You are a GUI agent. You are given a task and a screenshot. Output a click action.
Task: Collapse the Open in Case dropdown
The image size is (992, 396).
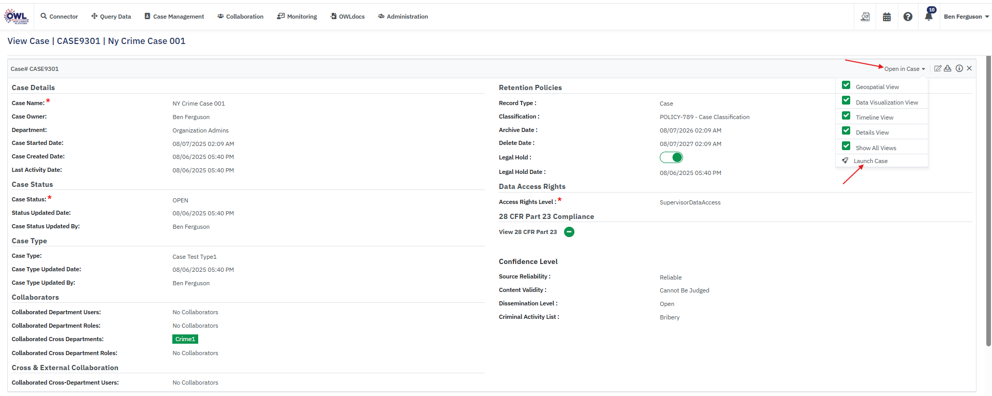pyautogui.click(x=904, y=69)
